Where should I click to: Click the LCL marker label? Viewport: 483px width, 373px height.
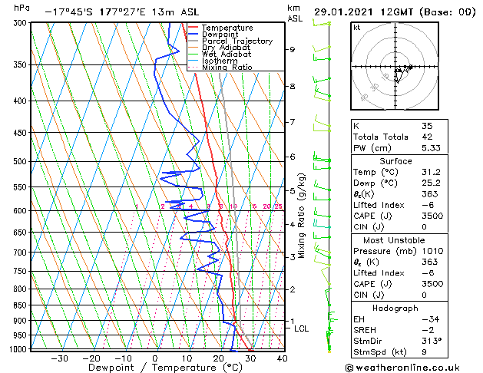click(301, 328)
